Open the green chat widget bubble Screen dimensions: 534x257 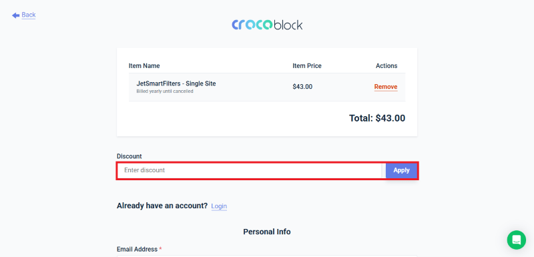click(516, 240)
